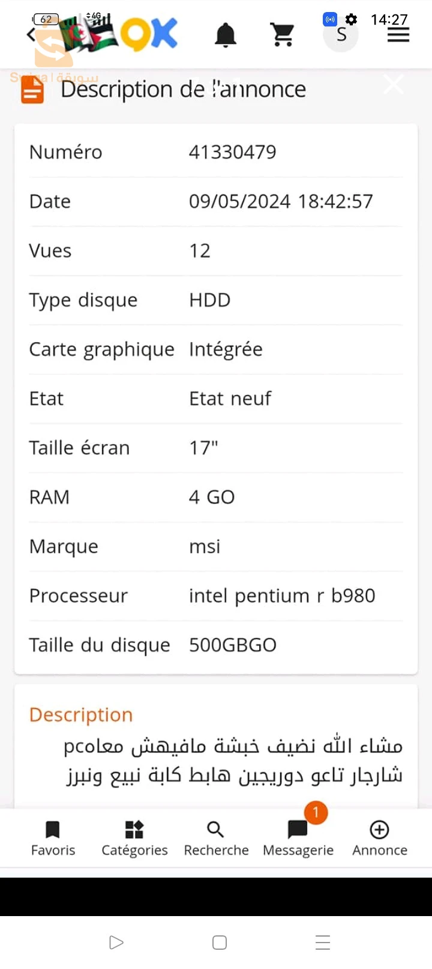The image size is (432, 969).
Task: Go to the Favoris tab
Action: point(53,838)
